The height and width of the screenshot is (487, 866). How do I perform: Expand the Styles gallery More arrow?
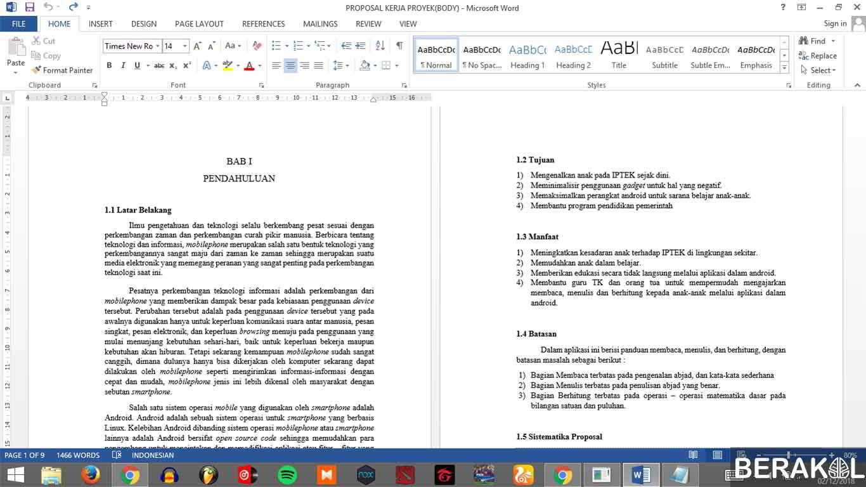[x=784, y=68]
